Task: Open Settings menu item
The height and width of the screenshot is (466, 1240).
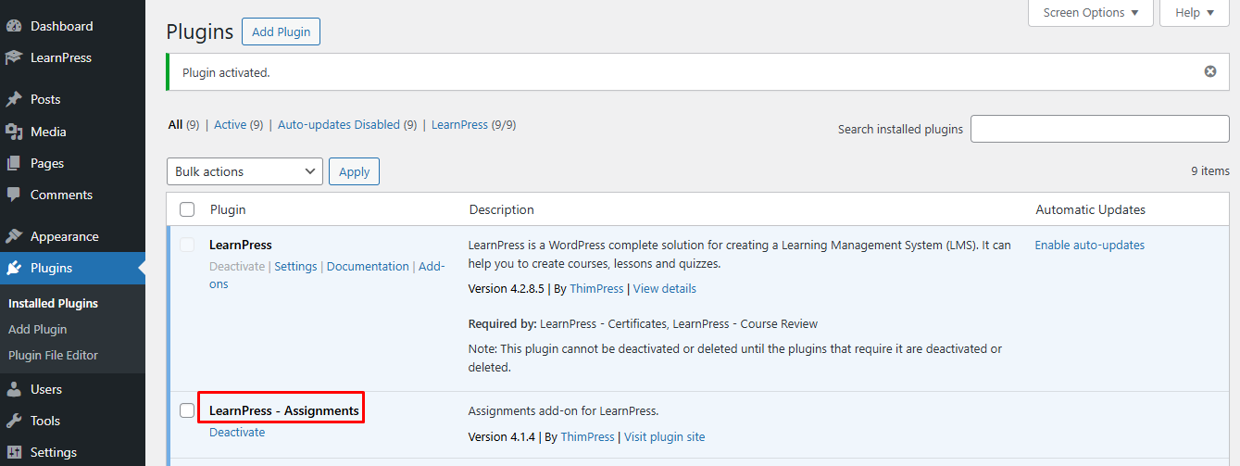Action: 72,452
